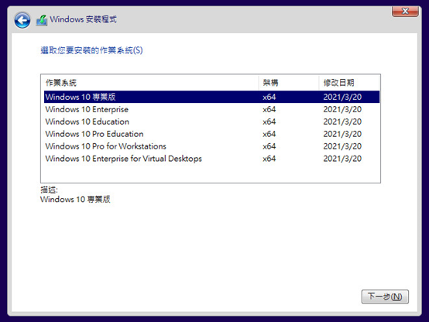Viewport: 429px width, 322px height.
Task: Click the 下一步(N) next button
Action: coord(385,296)
